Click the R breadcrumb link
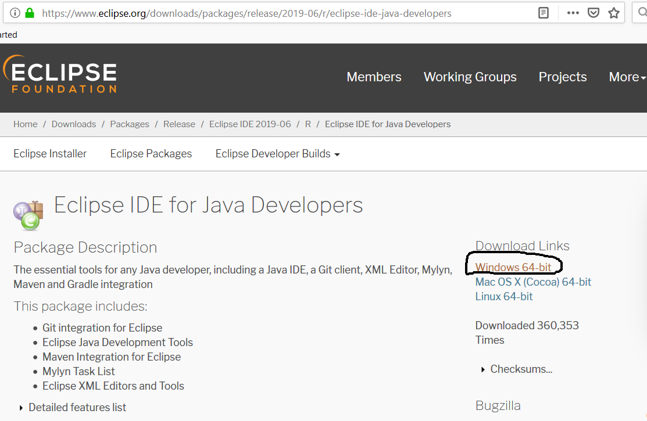The image size is (647, 421). (x=308, y=124)
